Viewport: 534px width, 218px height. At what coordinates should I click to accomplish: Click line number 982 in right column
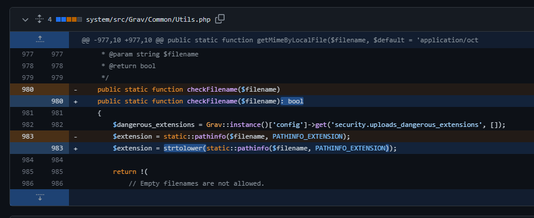(x=57, y=125)
